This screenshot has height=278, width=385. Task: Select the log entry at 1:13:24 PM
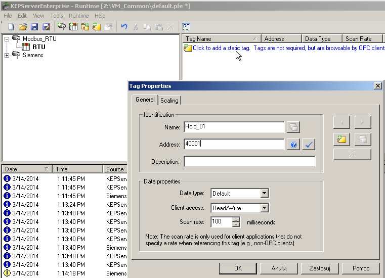[65, 204]
